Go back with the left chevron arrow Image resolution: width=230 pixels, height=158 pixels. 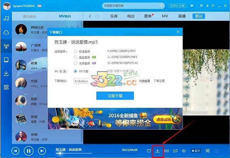click(x=90, y=16)
